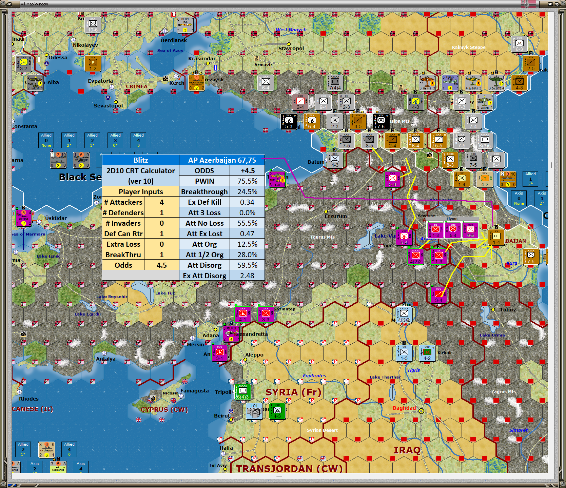Screen dimensions: 566x488
Task: Click the Tabriz city label
Action: 508,310
